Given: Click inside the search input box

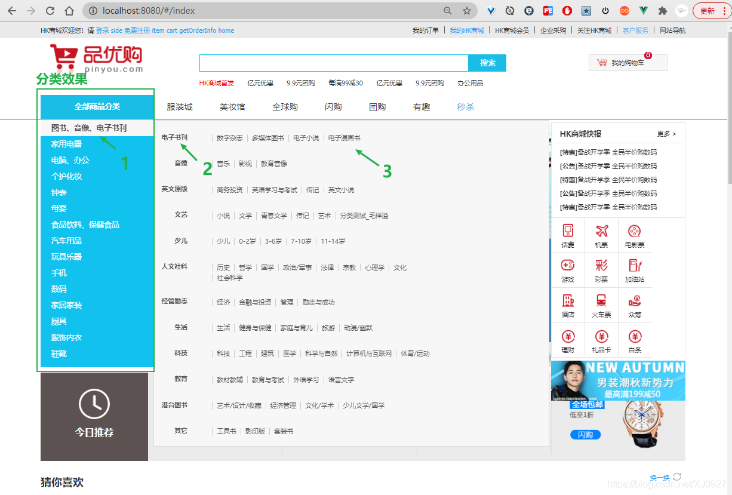Looking at the screenshot, I should pos(334,62).
